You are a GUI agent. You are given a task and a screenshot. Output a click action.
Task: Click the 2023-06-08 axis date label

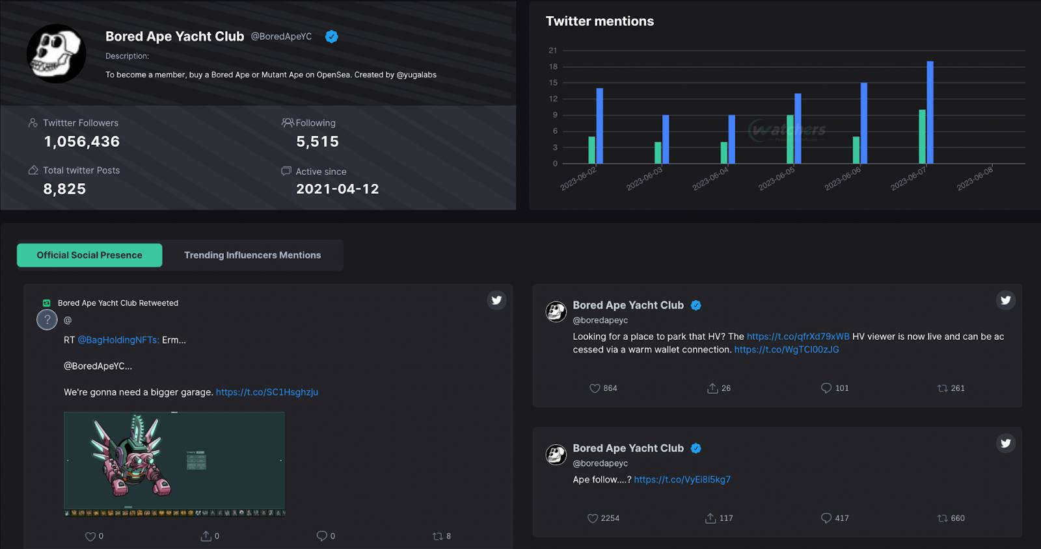tap(975, 179)
